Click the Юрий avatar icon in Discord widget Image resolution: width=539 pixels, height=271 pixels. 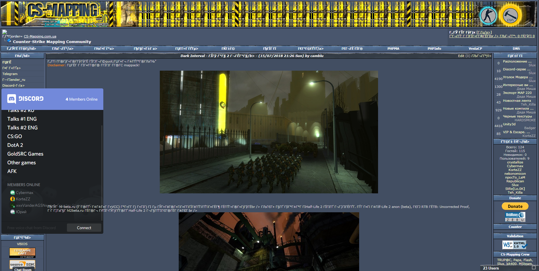pos(13,212)
